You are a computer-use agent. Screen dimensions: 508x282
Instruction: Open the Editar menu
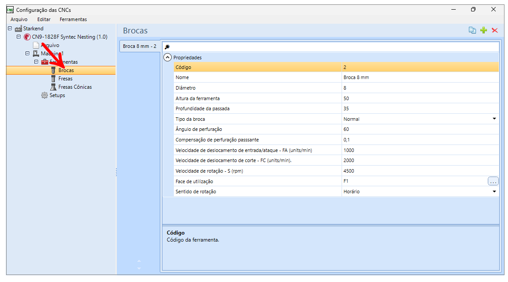click(44, 19)
